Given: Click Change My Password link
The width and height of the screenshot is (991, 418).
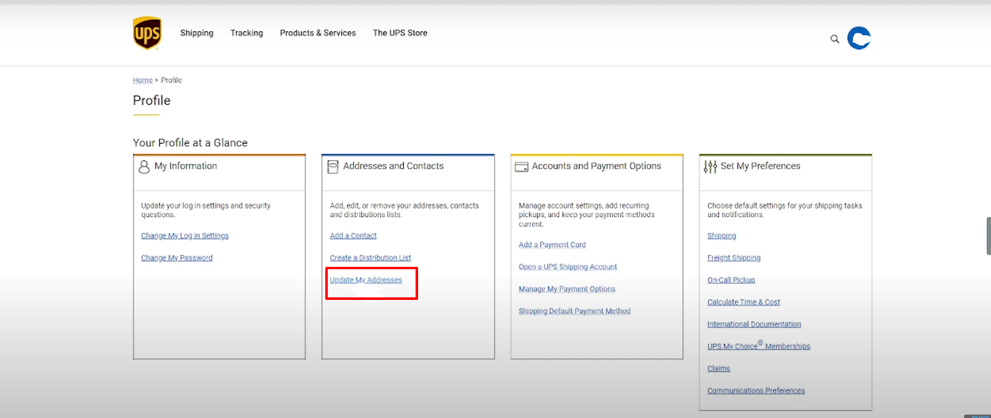Looking at the screenshot, I should coord(177,258).
